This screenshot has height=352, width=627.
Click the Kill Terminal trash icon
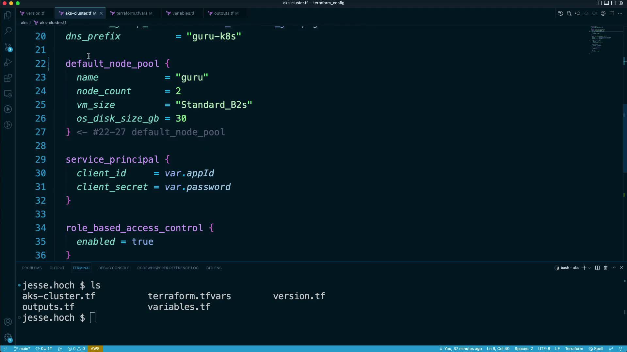point(605,268)
